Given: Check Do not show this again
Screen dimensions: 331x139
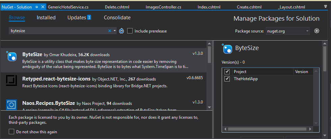Looking at the screenshot, I should click(11, 132).
